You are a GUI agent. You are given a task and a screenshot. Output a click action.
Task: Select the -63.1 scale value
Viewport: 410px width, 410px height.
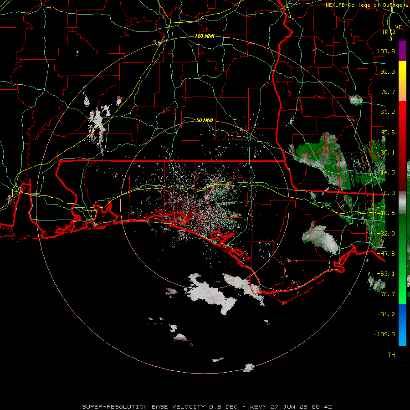click(386, 274)
